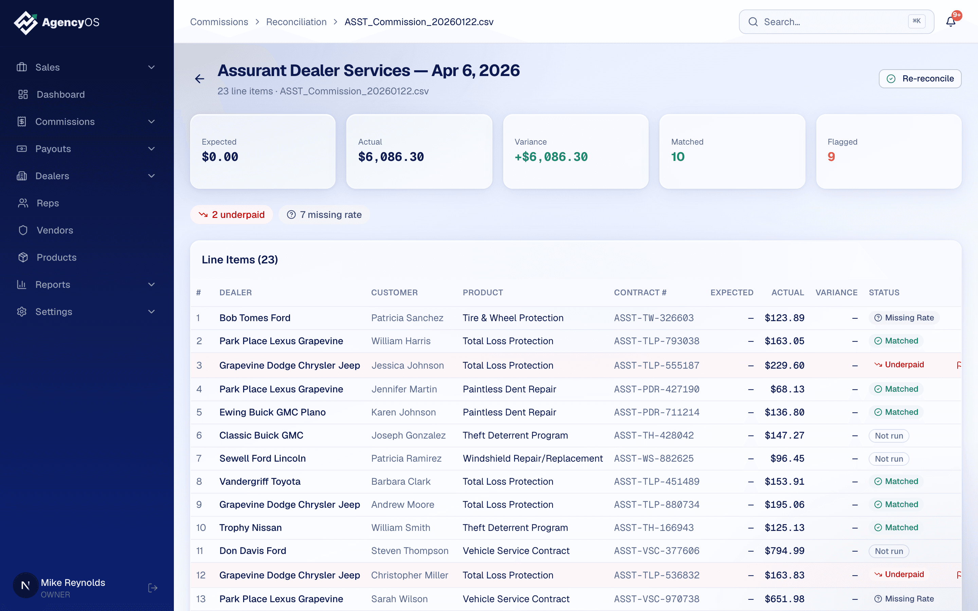Click the Vendors shield icon
978x611 pixels.
point(23,230)
